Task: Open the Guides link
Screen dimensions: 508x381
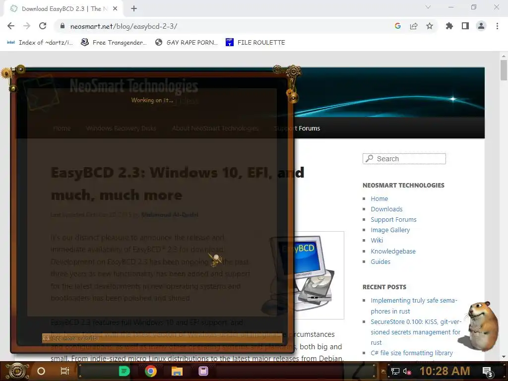Action: pos(381,261)
